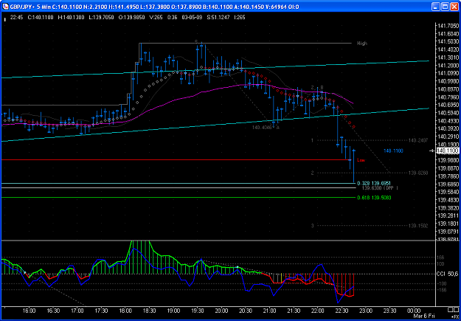Click the red 'Low' label
Image resolution: width=461 pixels, height=321 pixels.
(x=361, y=160)
